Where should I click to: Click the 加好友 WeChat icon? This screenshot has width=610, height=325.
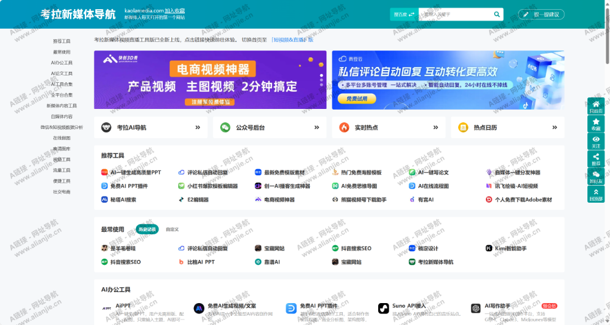coord(595,175)
